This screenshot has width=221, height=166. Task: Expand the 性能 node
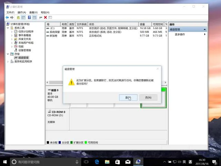pyautogui.click(x=12, y=47)
